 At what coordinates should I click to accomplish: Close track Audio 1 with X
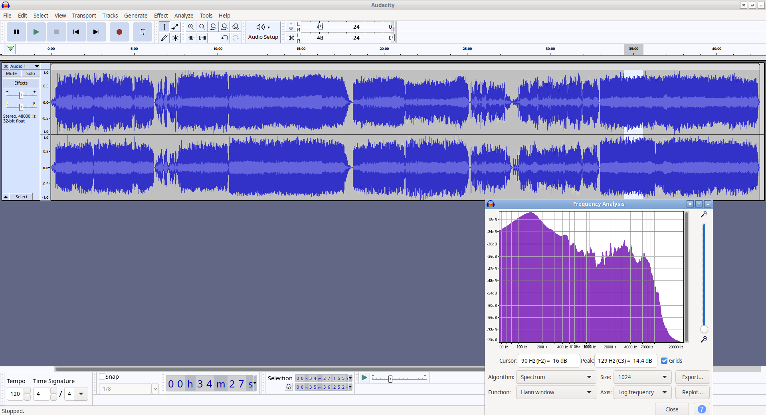[x=6, y=66]
